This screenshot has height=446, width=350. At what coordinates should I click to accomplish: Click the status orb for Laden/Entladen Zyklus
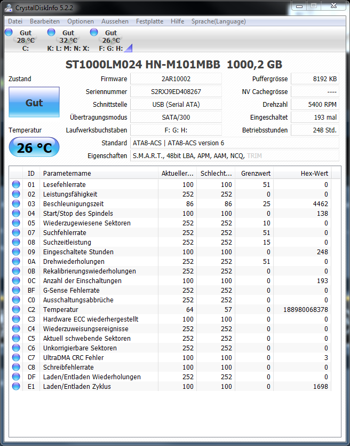tap(16, 386)
